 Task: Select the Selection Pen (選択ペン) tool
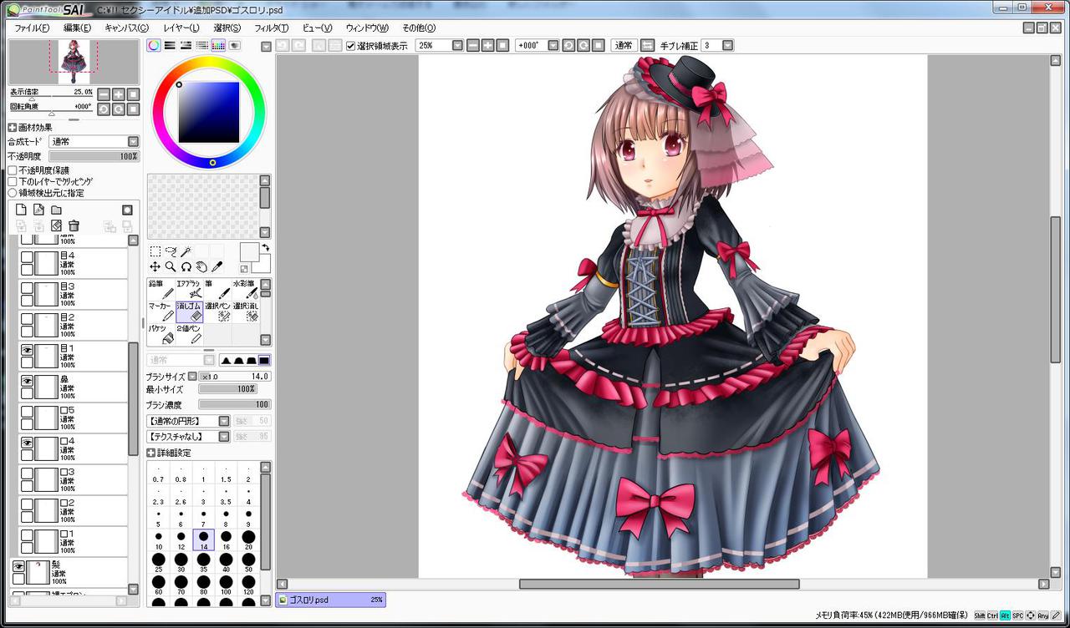217,311
